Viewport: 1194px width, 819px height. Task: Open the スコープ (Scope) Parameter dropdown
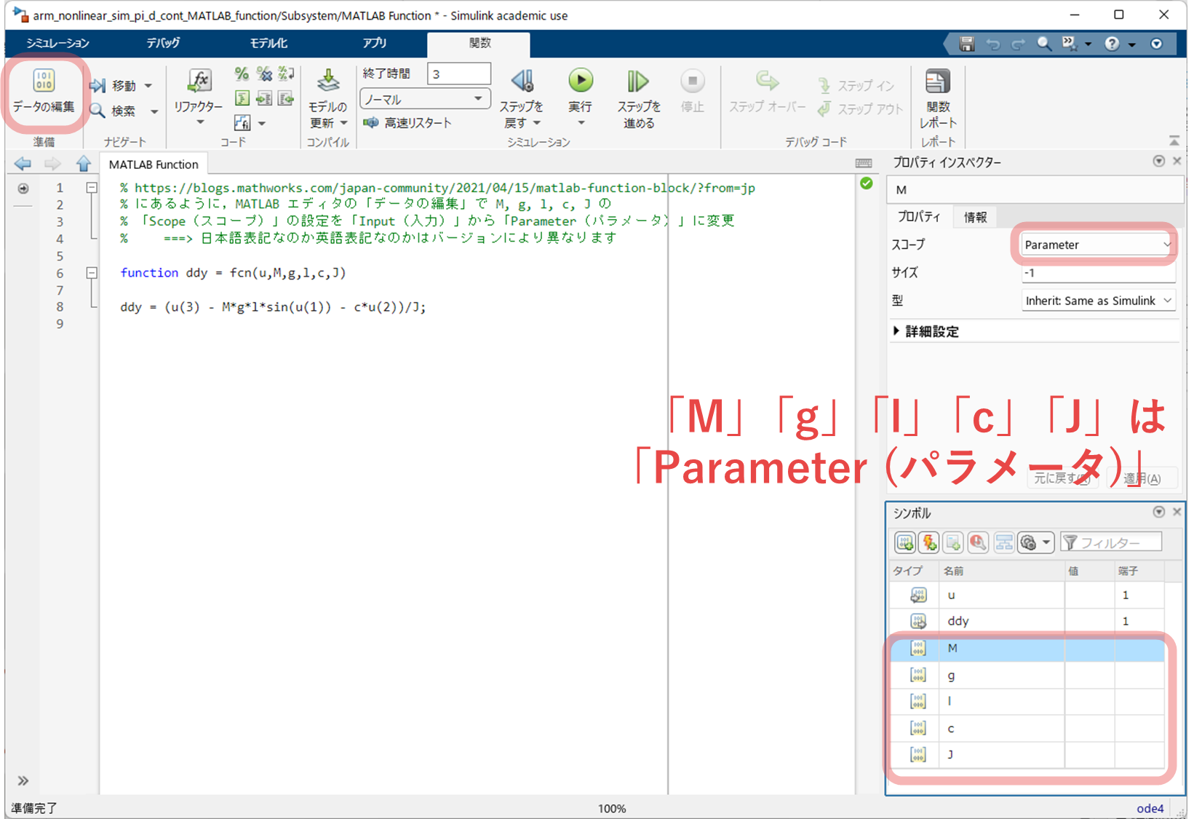1098,245
